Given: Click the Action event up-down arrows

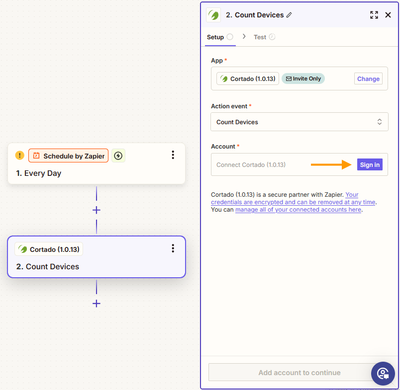Looking at the screenshot, I should click(x=379, y=122).
